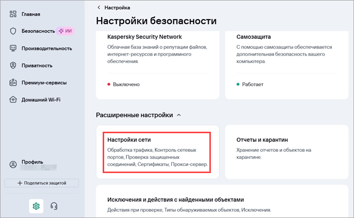The width and height of the screenshot is (354, 218).
Task: Click the Настройки безопасности page title
Action: [156, 21]
